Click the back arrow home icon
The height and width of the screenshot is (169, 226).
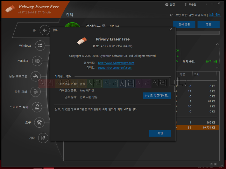point(45,30)
